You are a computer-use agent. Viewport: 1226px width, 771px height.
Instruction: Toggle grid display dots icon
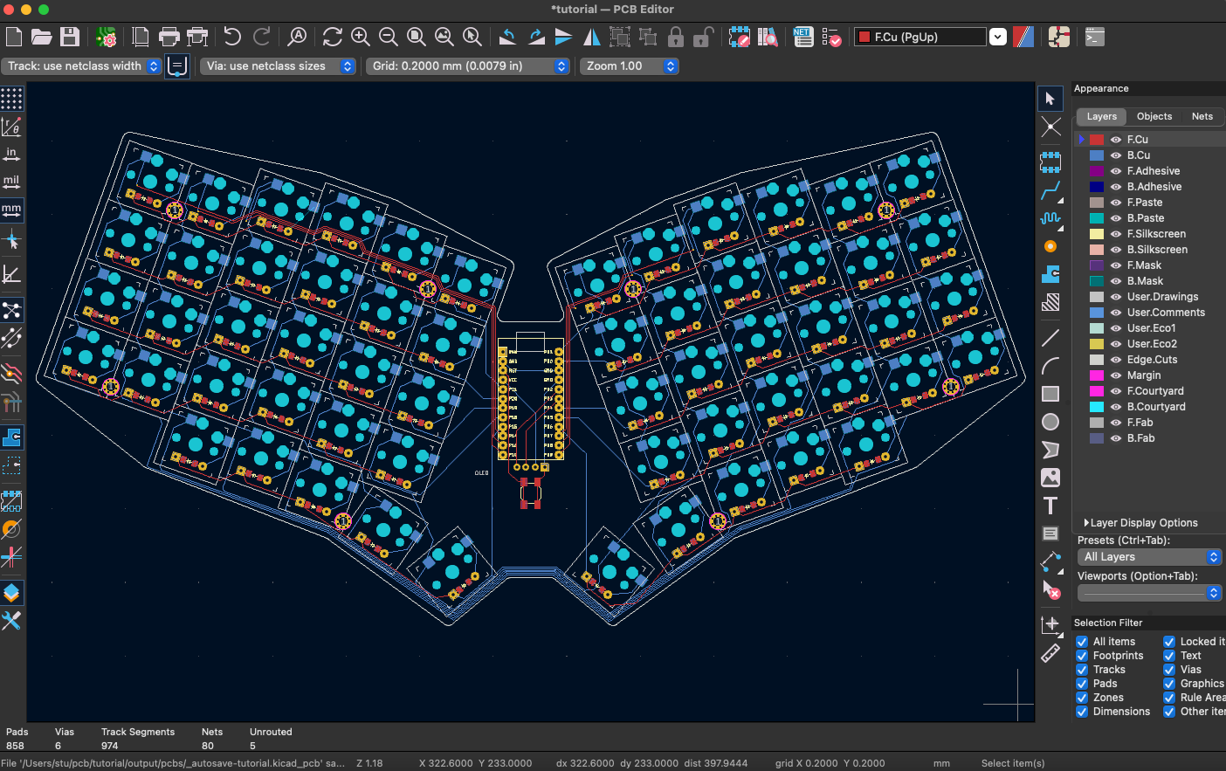point(11,99)
